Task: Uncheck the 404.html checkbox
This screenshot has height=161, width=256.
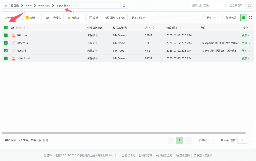Action: [6, 35]
